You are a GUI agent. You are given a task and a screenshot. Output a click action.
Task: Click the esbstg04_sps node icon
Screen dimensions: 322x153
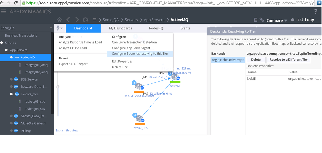[x=20, y=109]
